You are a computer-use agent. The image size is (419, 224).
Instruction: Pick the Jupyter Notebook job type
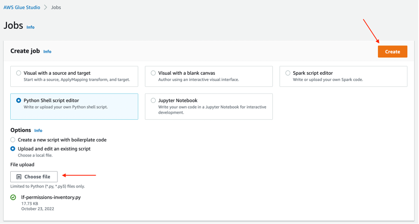(x=153, y=100)
